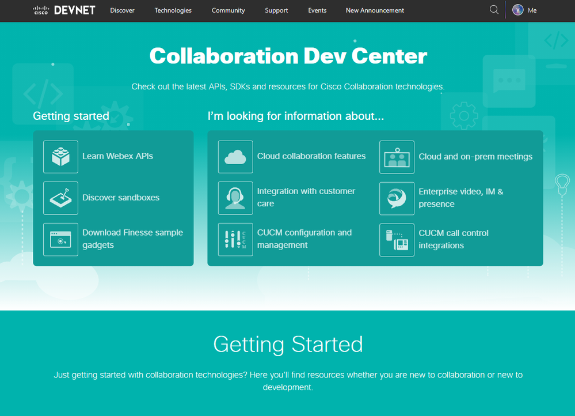
Task: Open the Learn Webex APIs link
Action: 118,156
